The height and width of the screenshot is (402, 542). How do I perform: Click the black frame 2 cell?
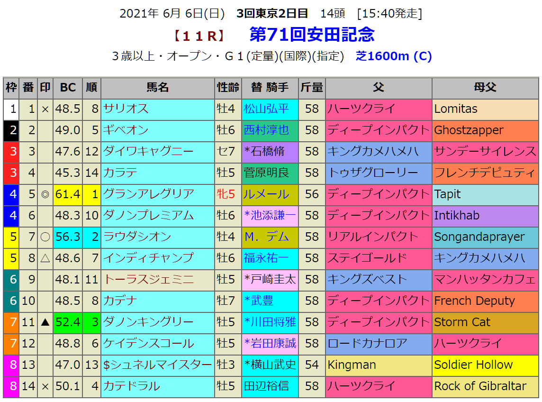(11, 130)
